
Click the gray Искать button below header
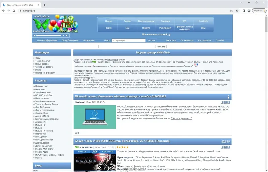(x=161, y=47)
